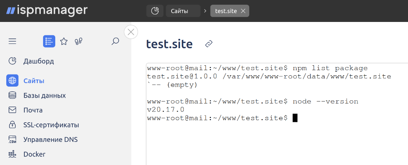Open the Почта menu item
Viewport: 408px width, 165px height.
33,110
